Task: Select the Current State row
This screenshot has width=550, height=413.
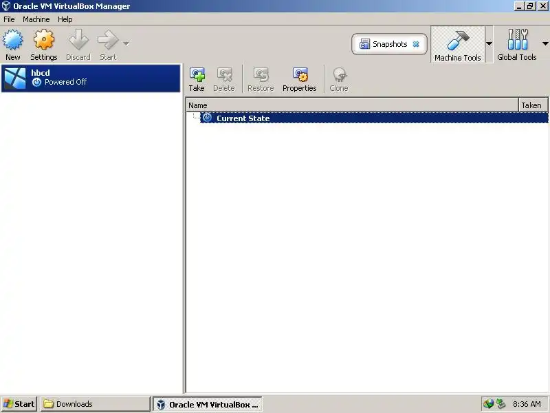Action: [x=374, y=118]
